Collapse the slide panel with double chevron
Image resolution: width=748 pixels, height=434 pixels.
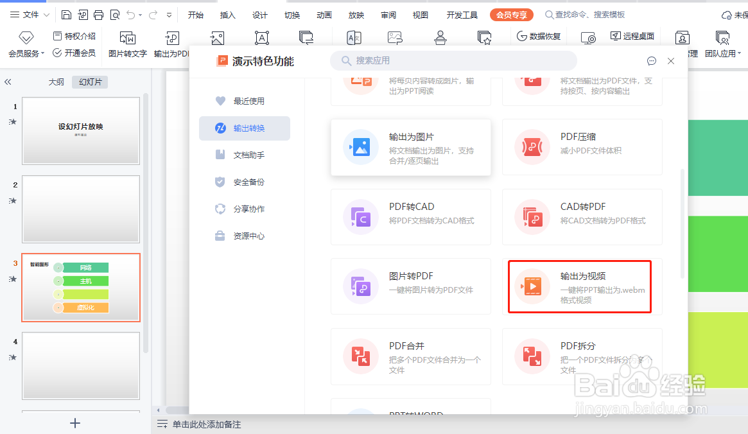[8, 82]
